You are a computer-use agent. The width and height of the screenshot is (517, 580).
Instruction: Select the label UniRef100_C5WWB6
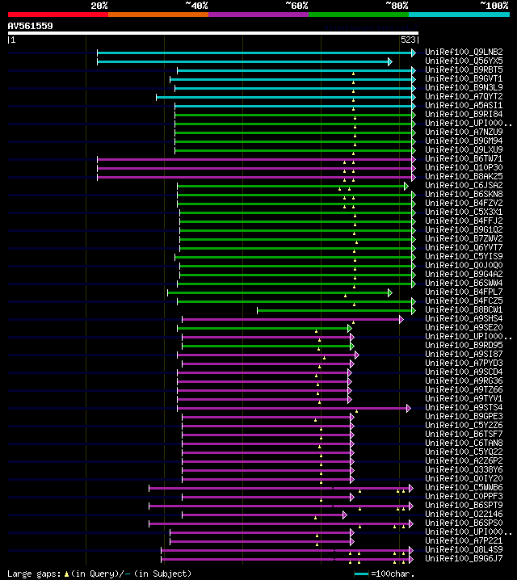click(x=464, y=487)
